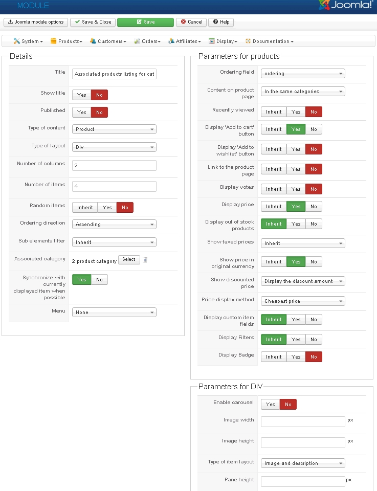Click the Title text field
The width and height of the screenshot is (377, 491).
114,74
